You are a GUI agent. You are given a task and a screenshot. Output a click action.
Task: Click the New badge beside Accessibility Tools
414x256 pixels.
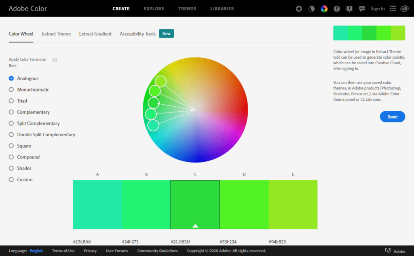[166, 34]
